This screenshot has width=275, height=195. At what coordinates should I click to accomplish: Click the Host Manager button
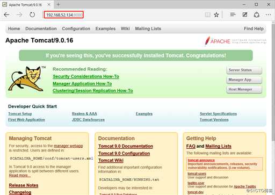point(244,89)
